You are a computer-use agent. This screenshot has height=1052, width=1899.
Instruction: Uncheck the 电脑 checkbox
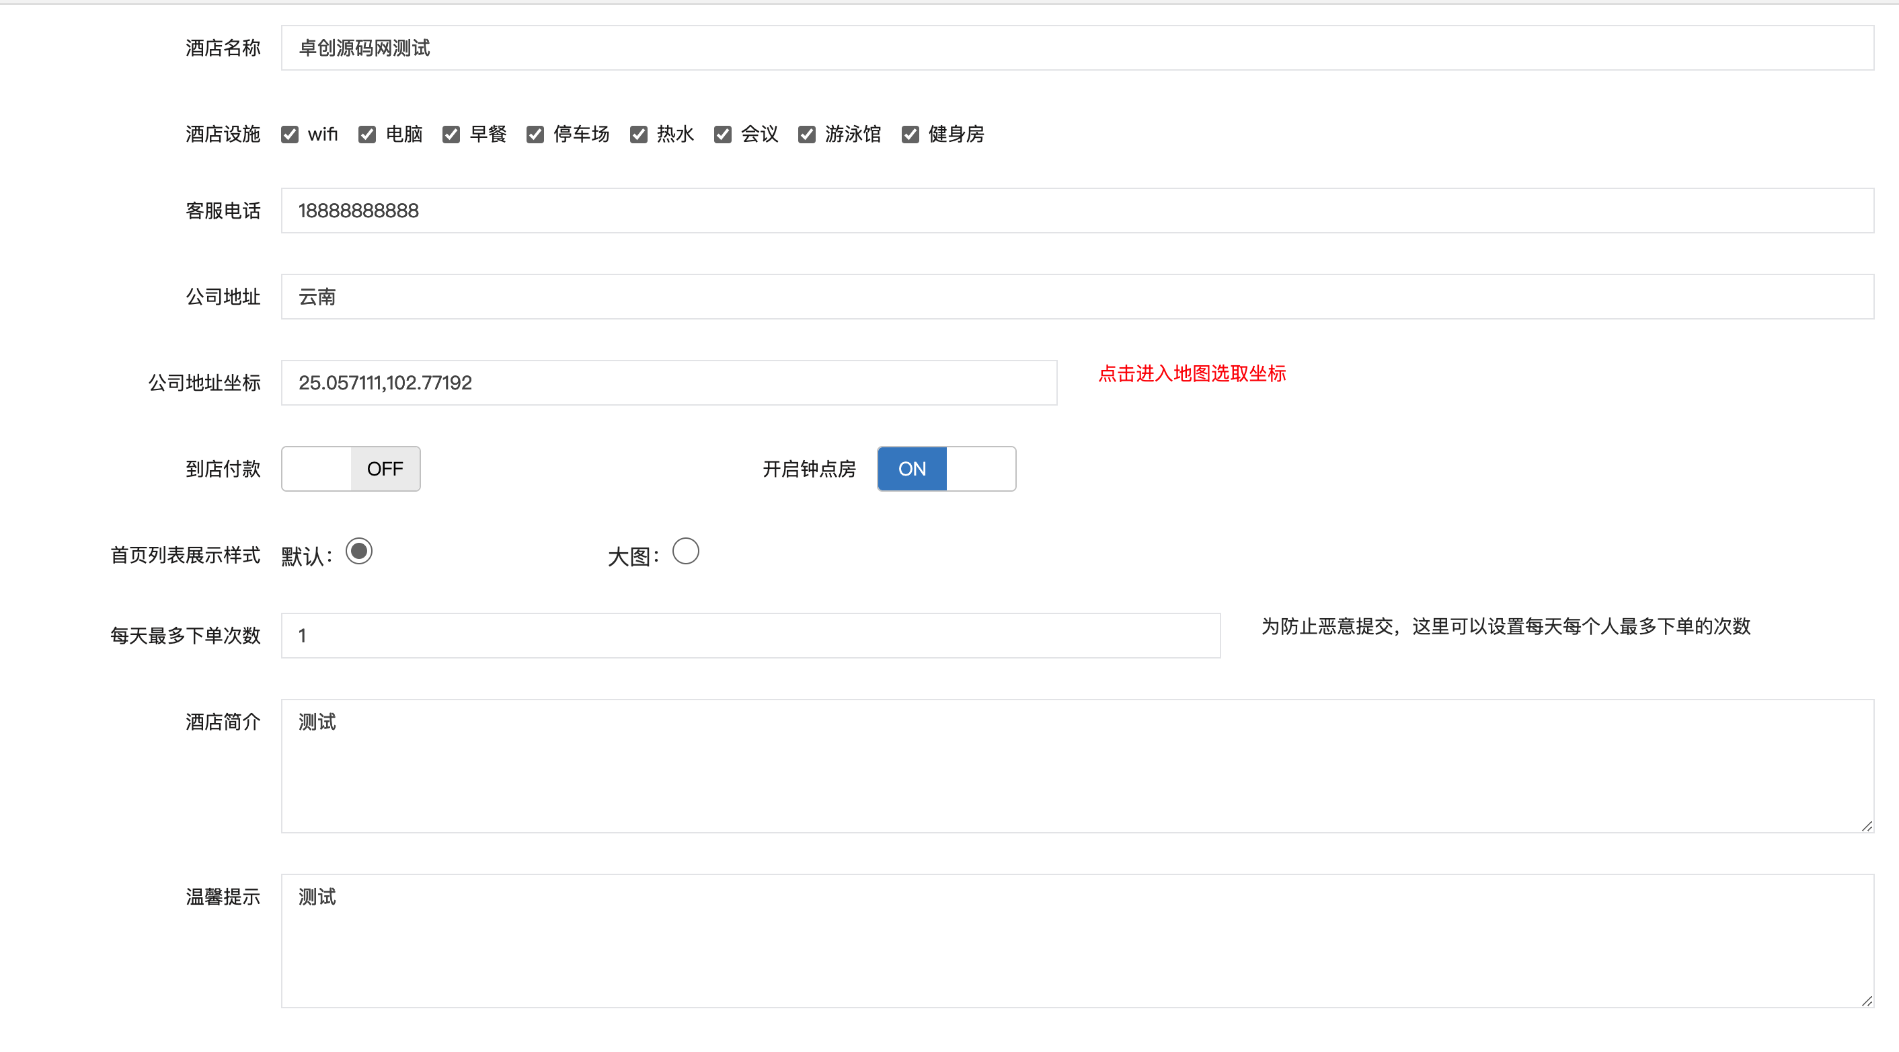pos(367,134)
